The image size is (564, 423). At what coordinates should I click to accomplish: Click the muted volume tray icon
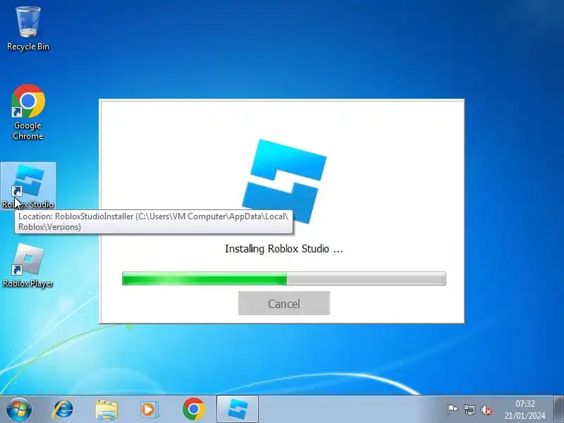tap(486, 410)
